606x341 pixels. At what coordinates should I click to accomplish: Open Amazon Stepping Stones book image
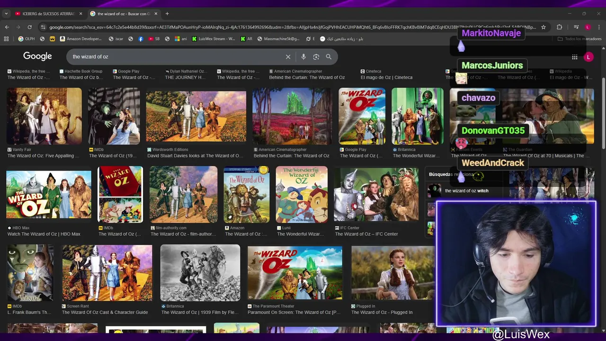[x=247, y=194]
